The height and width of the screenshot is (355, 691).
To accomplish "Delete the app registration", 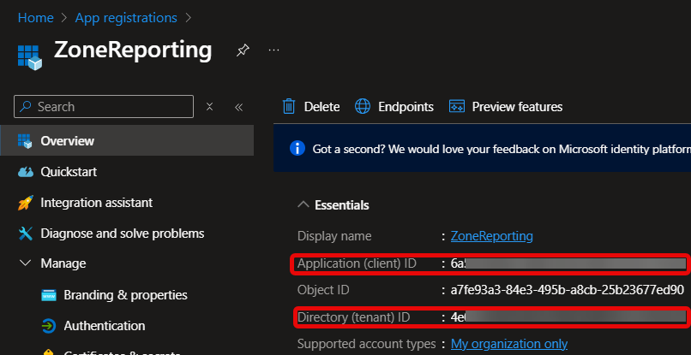I will (311, 106).
